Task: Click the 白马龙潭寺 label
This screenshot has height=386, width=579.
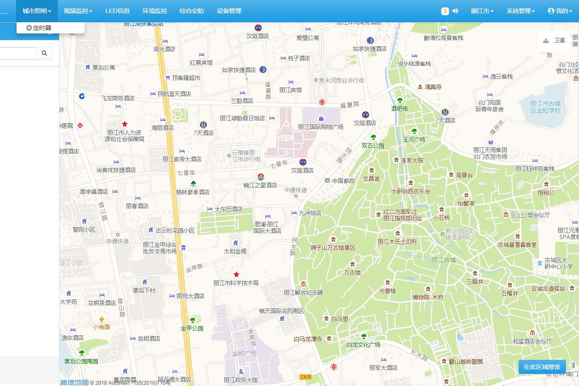Action: coord(308,339)
